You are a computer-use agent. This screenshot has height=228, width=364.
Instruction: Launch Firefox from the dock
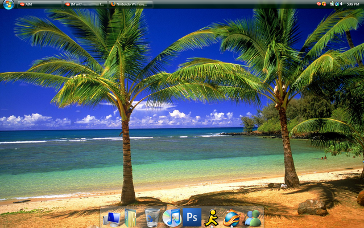(231, 218)
